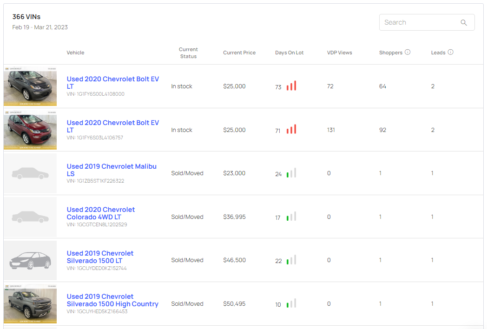Type in the Search input field
Screen dimensions: 487x329
tap(418, 22)
